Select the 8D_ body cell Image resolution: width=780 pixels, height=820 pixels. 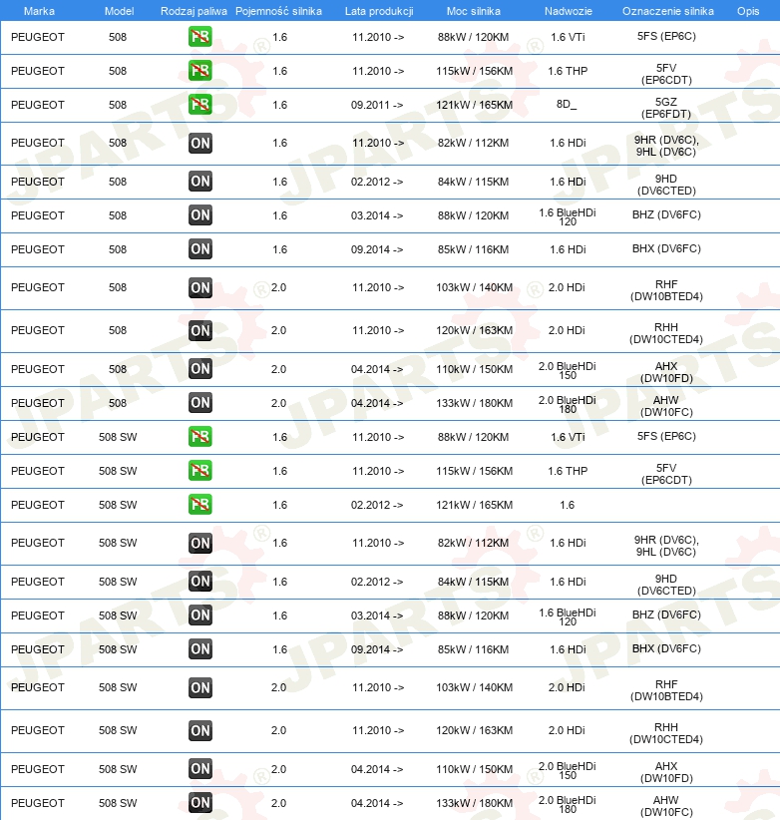(567, 104)
